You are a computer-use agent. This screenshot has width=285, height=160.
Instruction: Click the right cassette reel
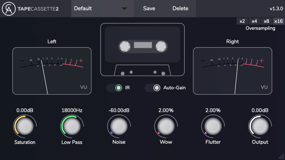click(161, 46)
